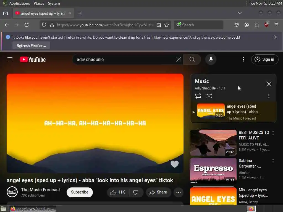Open System menu
The width and height of the screenshot is (283, 212).
54,3
